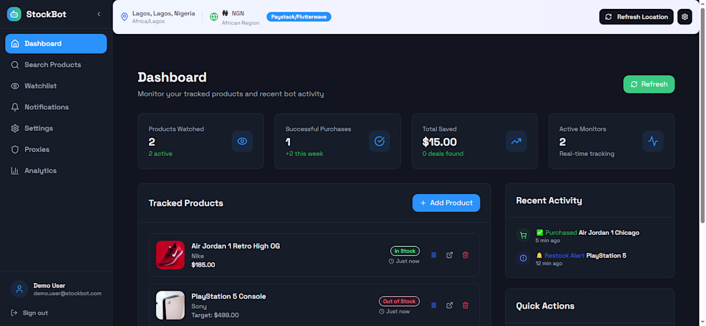Click the Demo User avatar icon
Viewport: 706px width, 326px height.
tap(19, 289)
